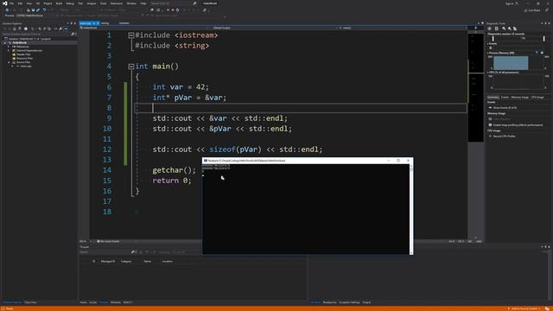Open the Build menu
Image resolution: width=553 pixels, height=311 pixels.
59,3
